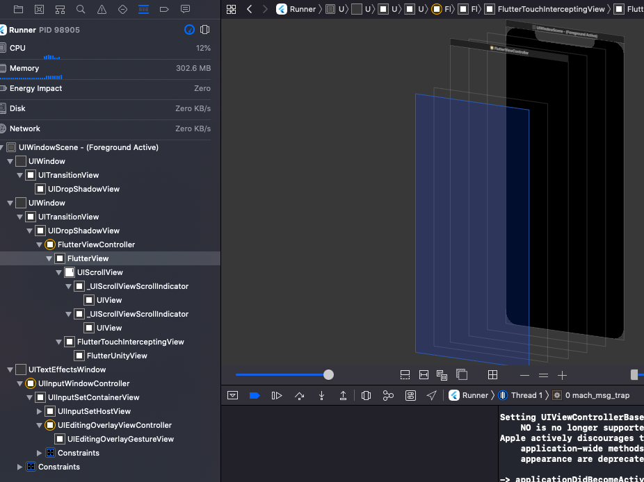The width and height of the screenshot is (644, 482).
Task: Expand the UIInputSetHostView disclosure triangle
Action: 40,411
